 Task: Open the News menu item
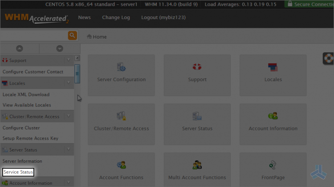coord(84,17)
